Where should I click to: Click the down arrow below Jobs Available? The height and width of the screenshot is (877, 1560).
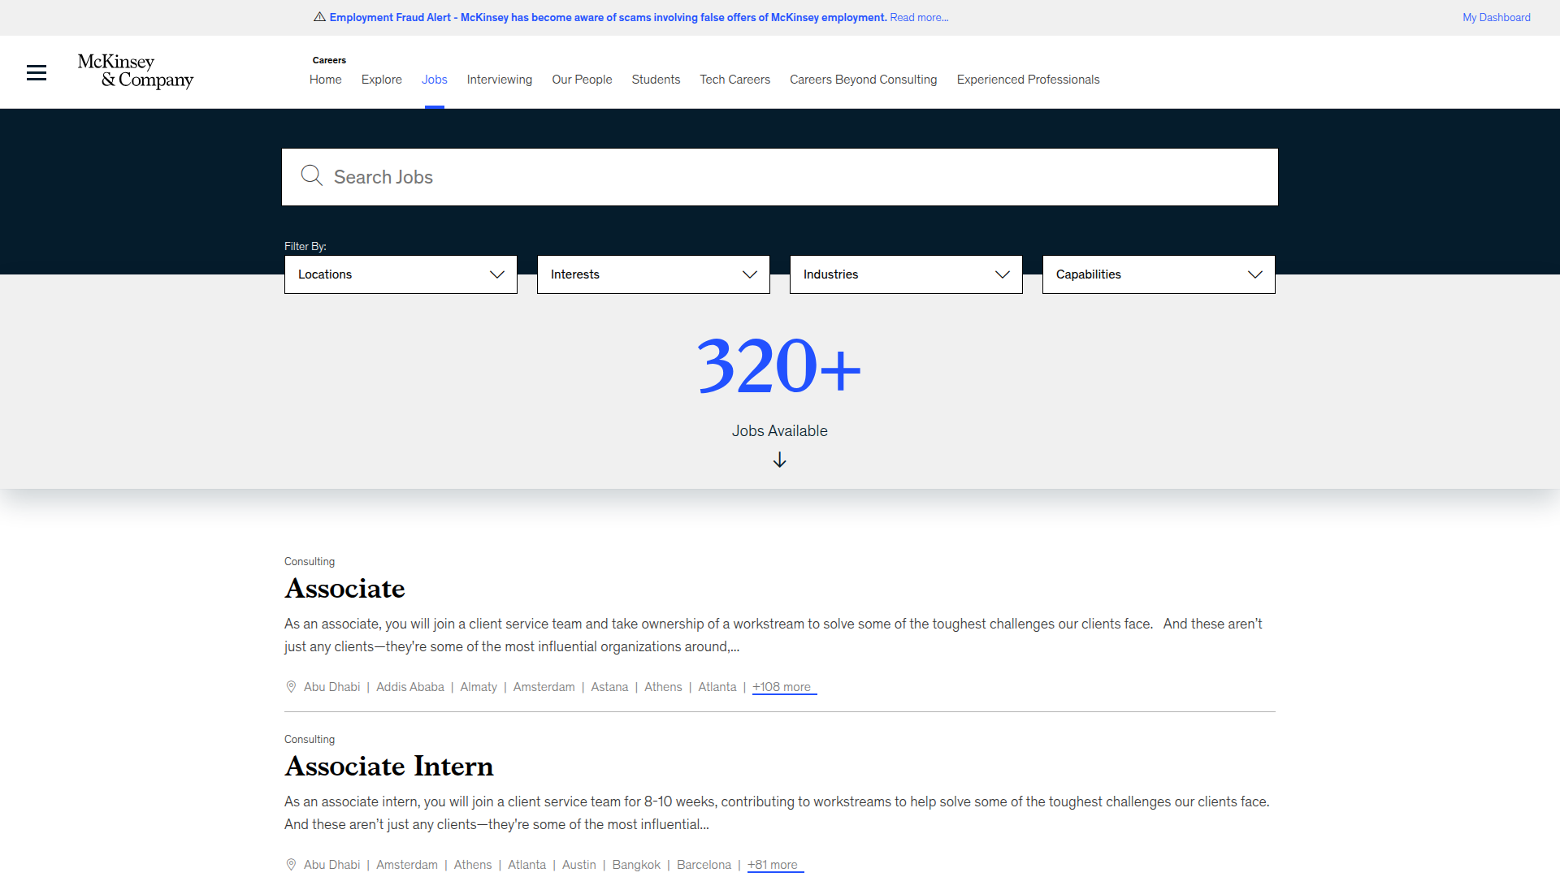tap(779, 460)
